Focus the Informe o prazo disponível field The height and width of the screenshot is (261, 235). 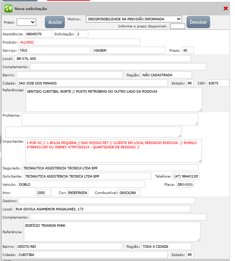pos(178,26)
